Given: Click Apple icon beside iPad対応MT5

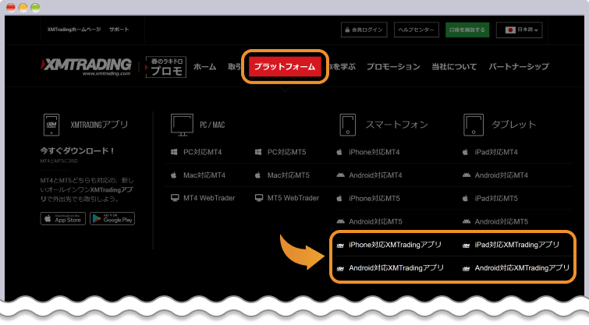Looking at the screenshot, I should point(465,198).
